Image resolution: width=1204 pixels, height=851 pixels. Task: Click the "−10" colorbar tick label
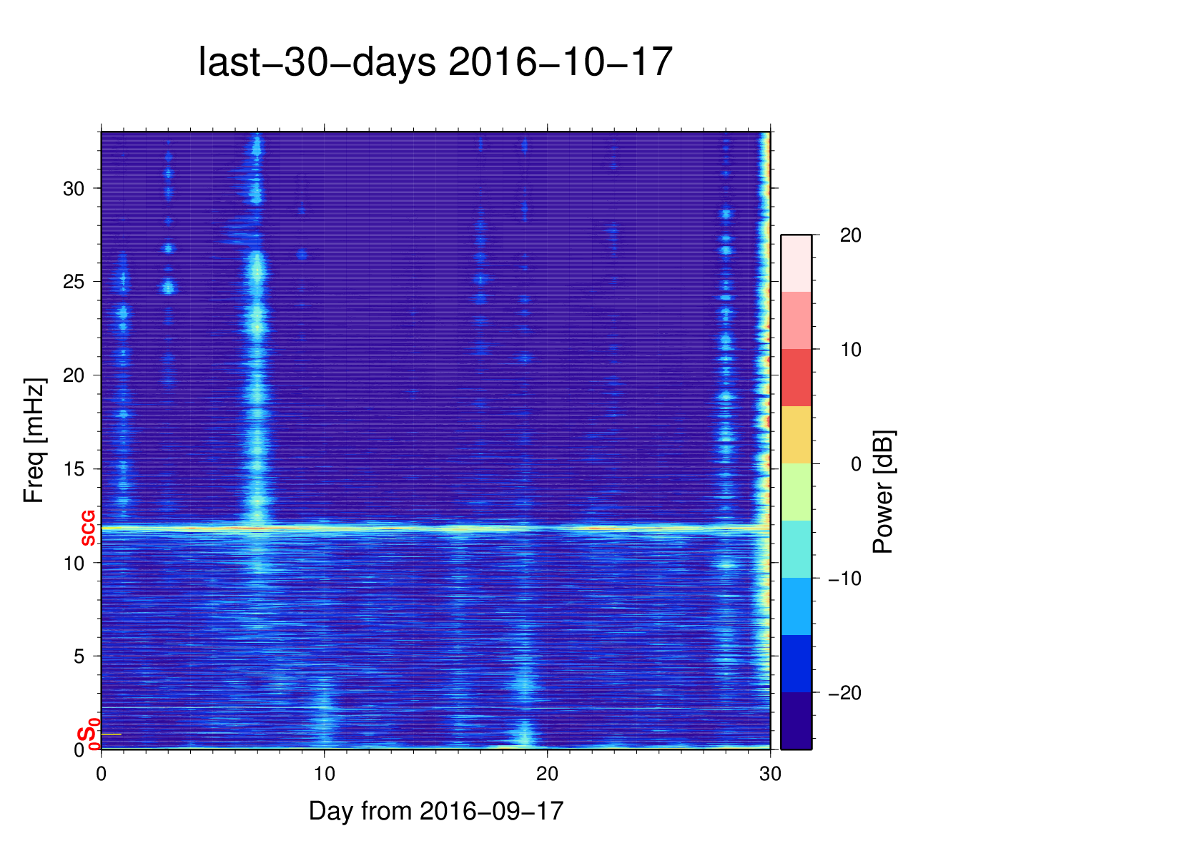844,579
